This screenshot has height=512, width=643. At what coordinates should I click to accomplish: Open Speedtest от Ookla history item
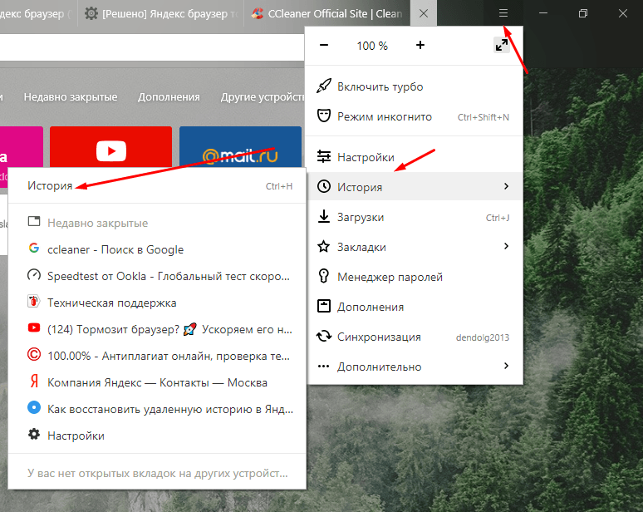point(157,276)
